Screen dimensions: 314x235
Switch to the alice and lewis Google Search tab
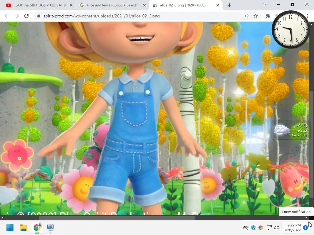click(112, 5)
